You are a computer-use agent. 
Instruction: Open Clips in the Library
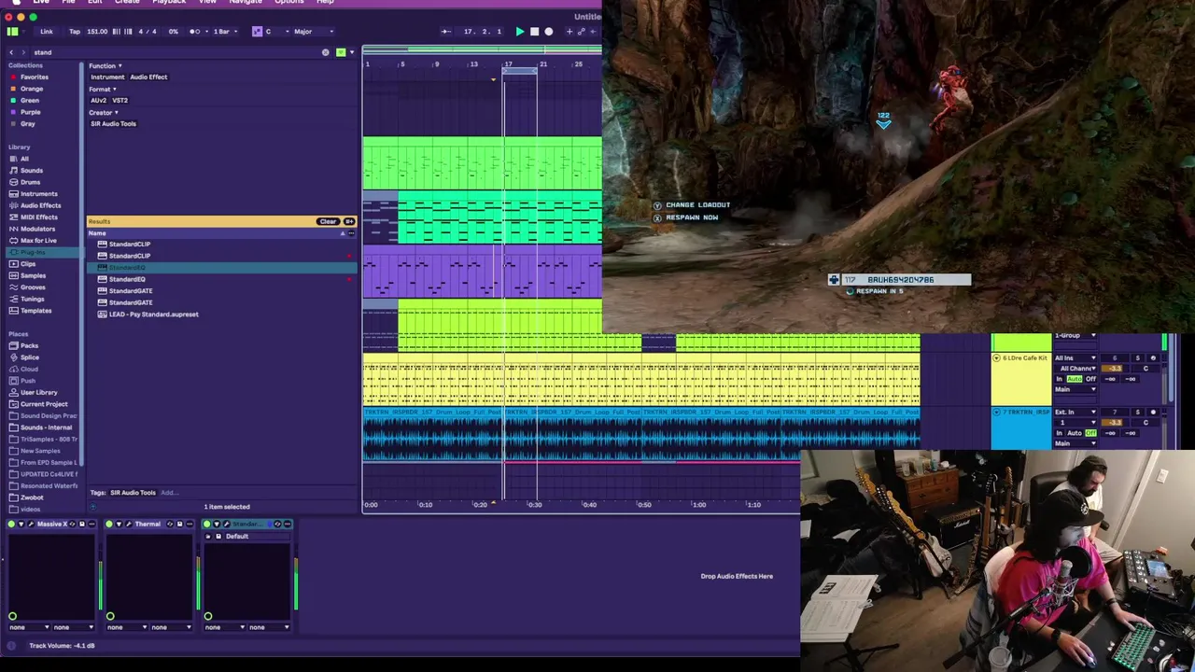tap(28, 264)
